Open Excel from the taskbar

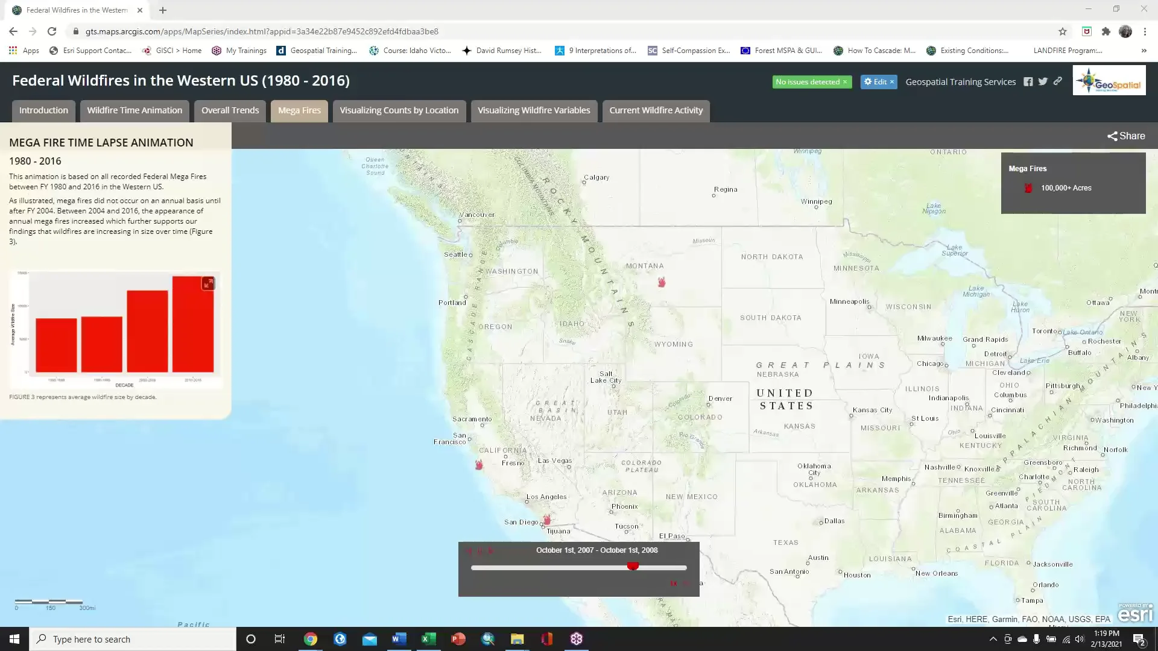428,639
